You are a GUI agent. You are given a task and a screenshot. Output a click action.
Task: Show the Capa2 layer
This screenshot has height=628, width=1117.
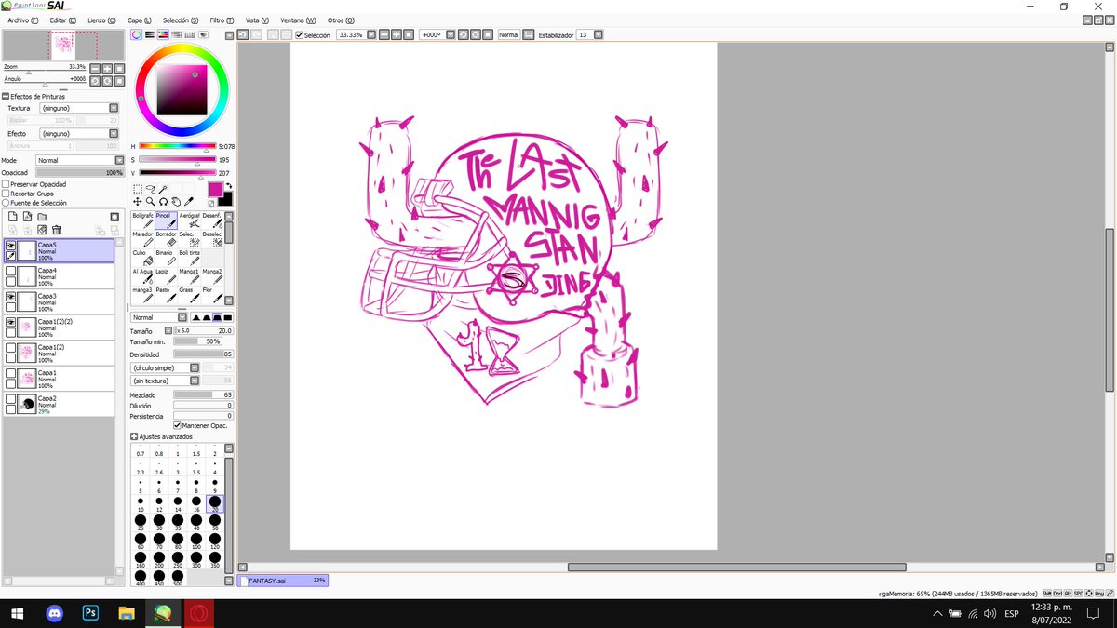[x=11, y=398]
